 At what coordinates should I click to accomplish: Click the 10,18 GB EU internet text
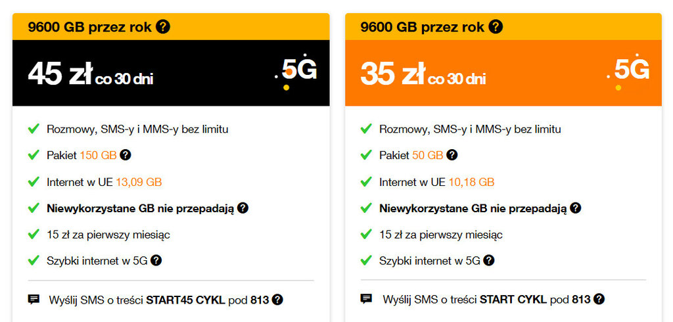471,182
